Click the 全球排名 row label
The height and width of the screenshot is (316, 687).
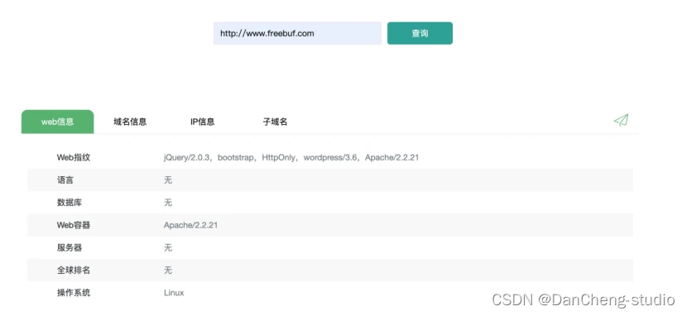tap(74, 270)
